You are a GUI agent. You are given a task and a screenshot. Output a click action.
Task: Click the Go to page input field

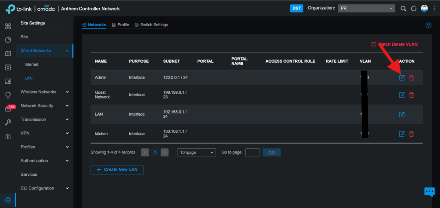pos(252,152)
